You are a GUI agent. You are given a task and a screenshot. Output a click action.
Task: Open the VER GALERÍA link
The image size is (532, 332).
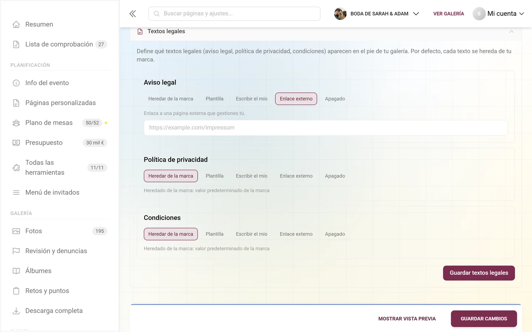449,14
